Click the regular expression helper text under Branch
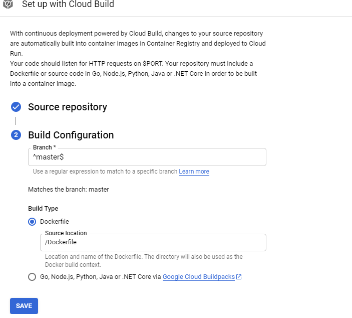This screenshot has width=352, height=318. pyautogui.click(x=105, y=172)
